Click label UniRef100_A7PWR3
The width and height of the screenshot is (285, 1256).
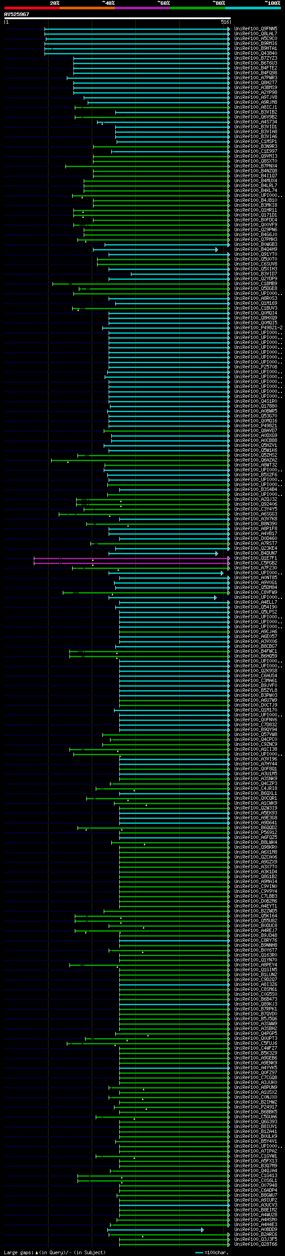point(256,78)
